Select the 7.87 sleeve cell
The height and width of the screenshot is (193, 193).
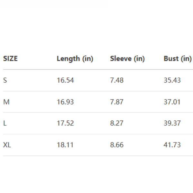click(117, 102)
